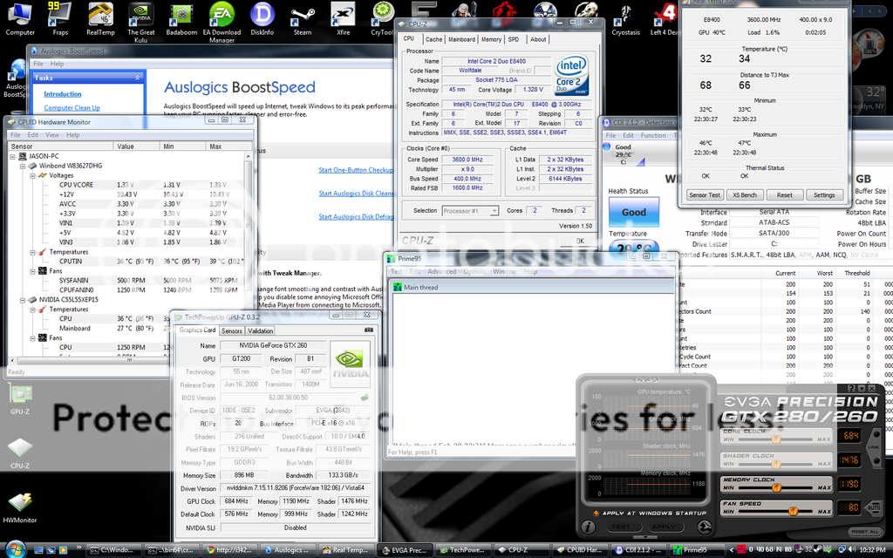
Task: Collapse Winbond W83627DHG tree node
Action: click(23, 166)
